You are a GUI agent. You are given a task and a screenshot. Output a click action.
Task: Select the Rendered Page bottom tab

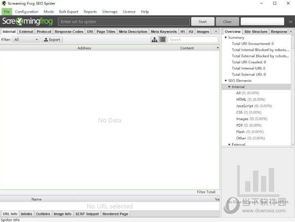(x=115, y=214)
